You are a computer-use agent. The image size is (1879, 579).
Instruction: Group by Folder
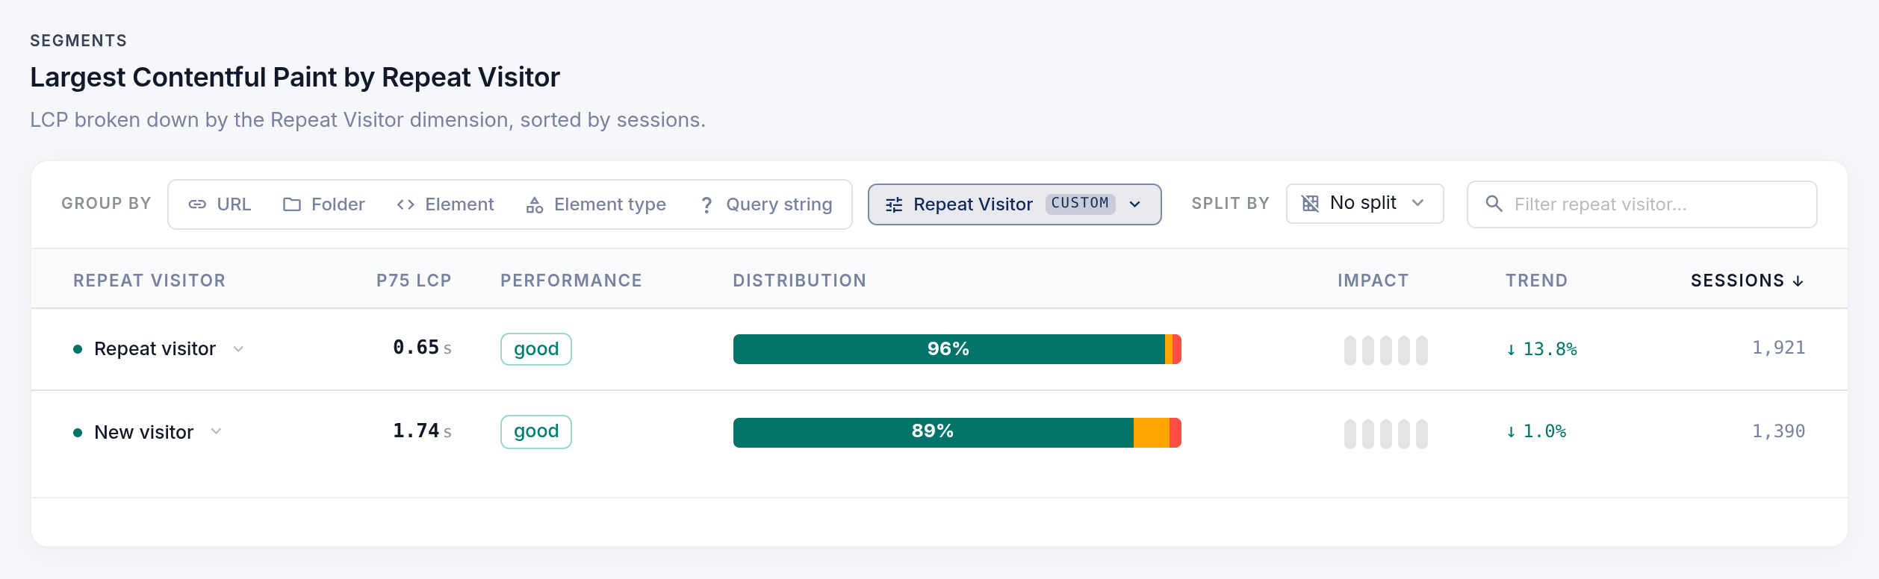pyautogui.click(x=324, y=204)
